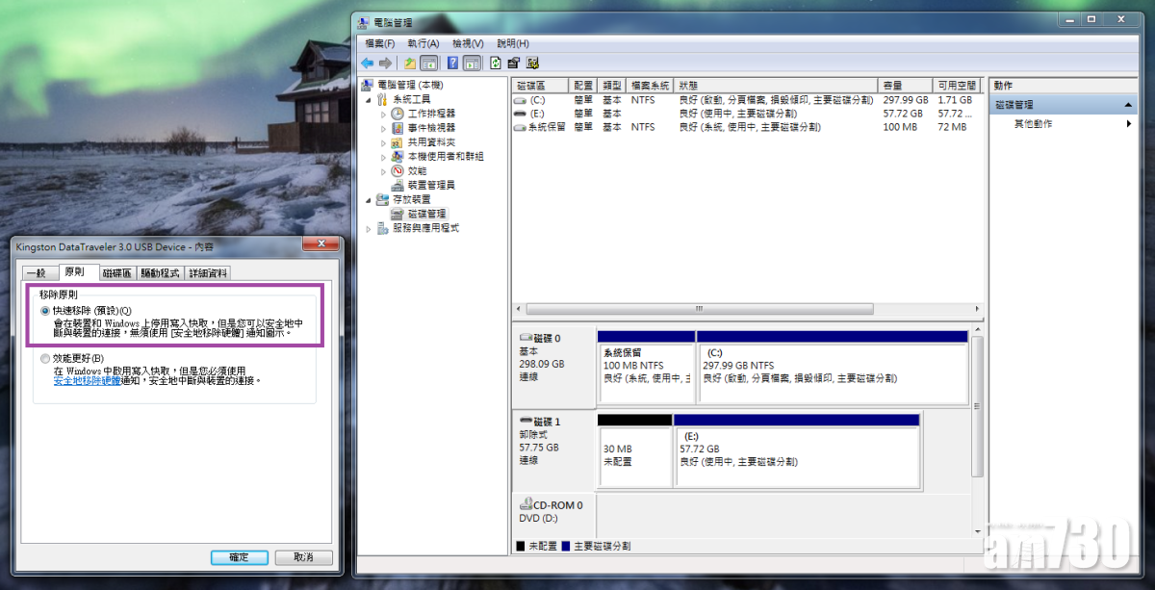Select 效能更好 radio button
Image resolution: width=1155 pixels, height=590 pixels.
pyautogui.click(x=45, y=359)
